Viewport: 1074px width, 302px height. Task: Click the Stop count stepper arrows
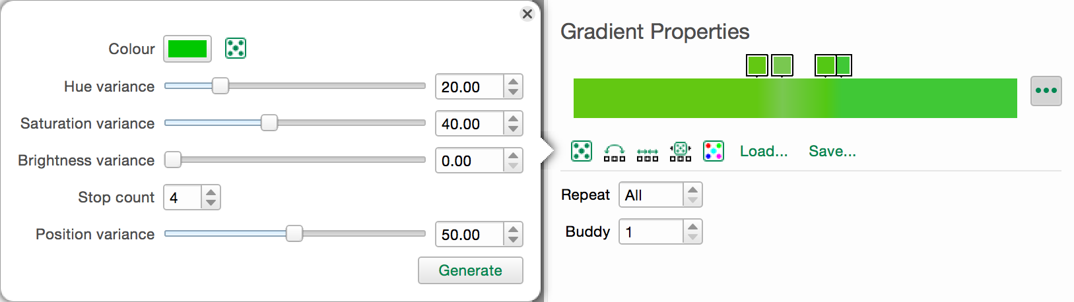point(211,197)
